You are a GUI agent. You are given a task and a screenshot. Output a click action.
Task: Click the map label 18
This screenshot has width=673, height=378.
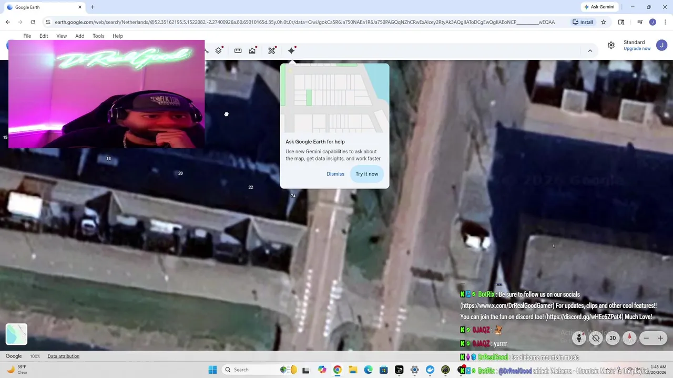pyautogui.click(x=108, y=158)
